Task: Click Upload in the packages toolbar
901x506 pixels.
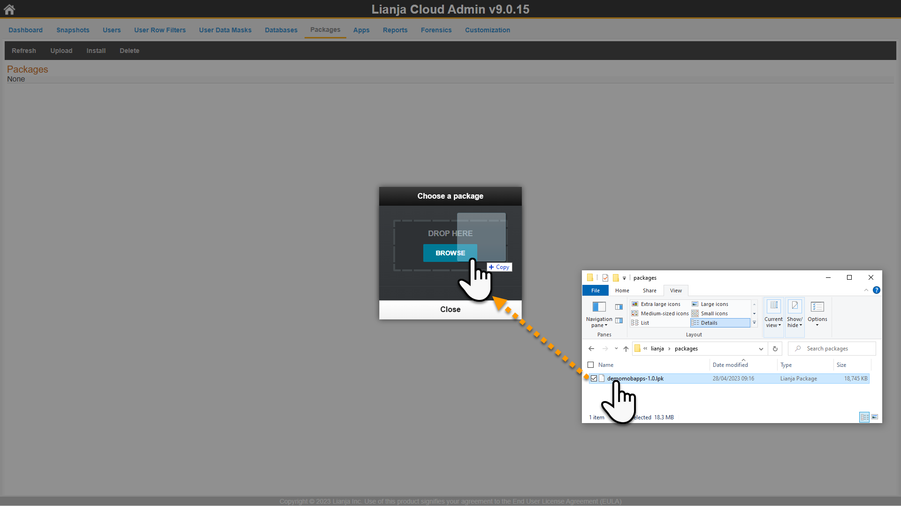Action: [x=61, y=51]
